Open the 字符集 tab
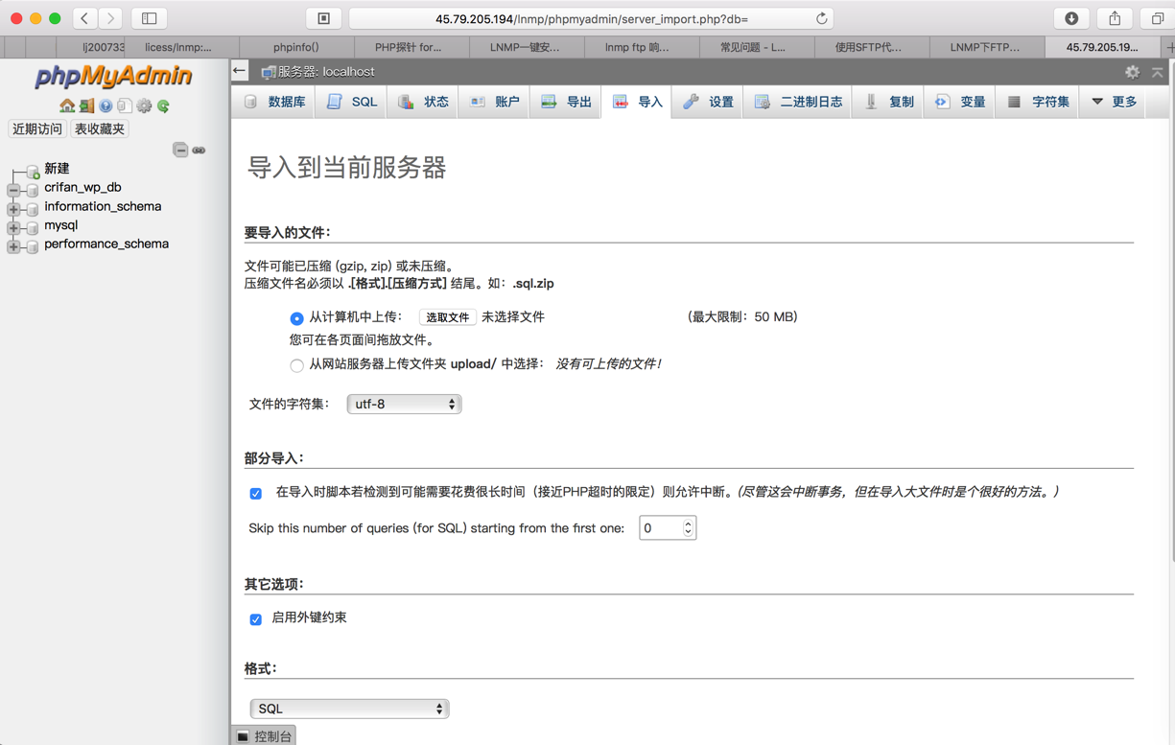Viewport: 1175px width, 745px height. coord(1038,102)
